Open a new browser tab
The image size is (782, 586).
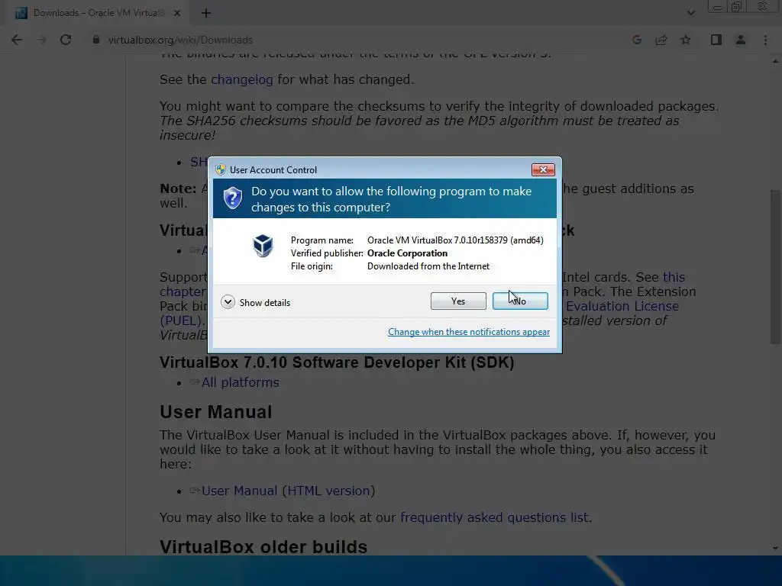[x=206, y=13]
